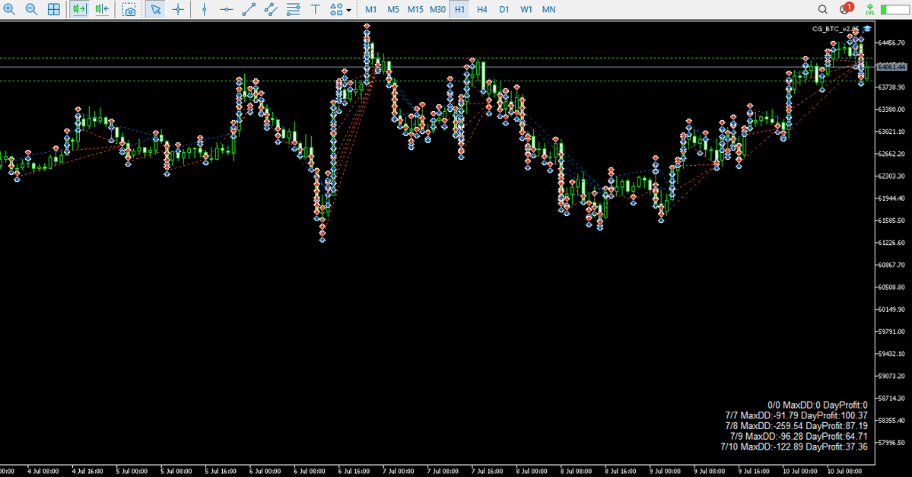Screen dimensions: 912x477
Task: Click the 4 Jul 16:00 time label
Action: tap(87, 471)
